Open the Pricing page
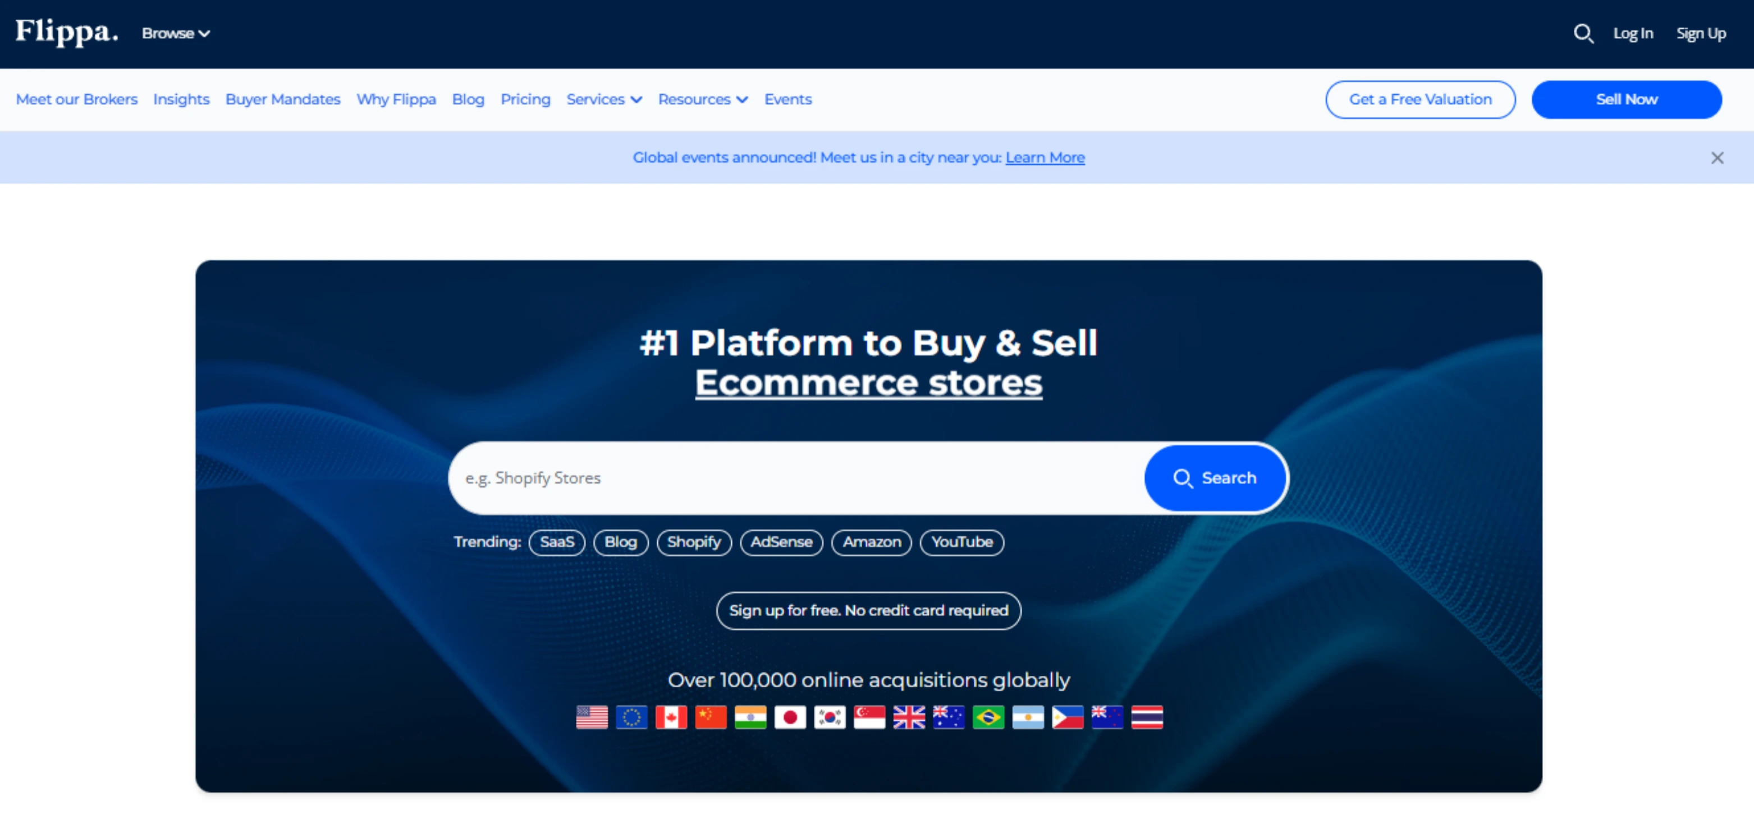 [525, 99]
